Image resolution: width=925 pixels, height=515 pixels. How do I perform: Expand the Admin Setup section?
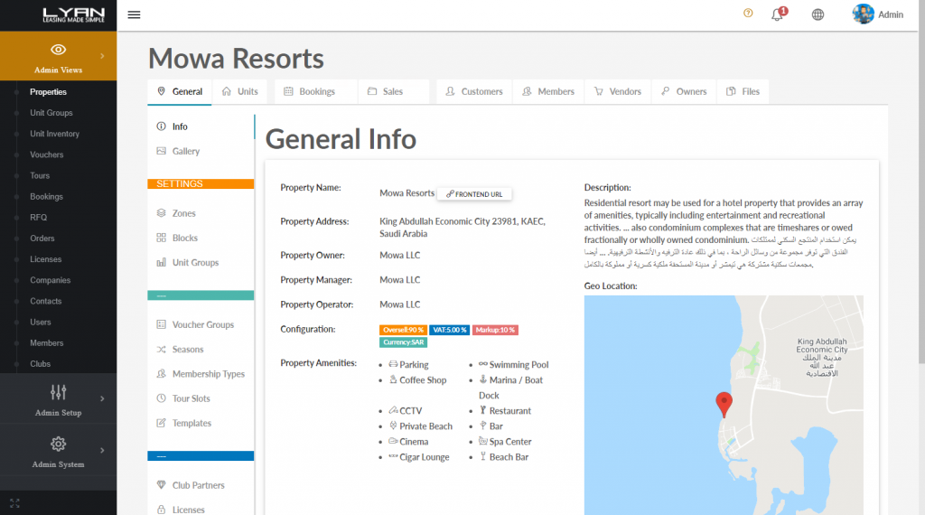tap(101, 398)
